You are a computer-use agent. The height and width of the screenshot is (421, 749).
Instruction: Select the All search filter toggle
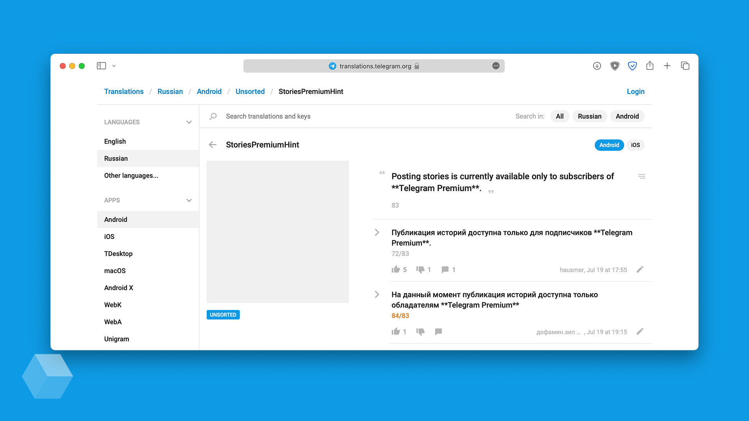[560, 116]
